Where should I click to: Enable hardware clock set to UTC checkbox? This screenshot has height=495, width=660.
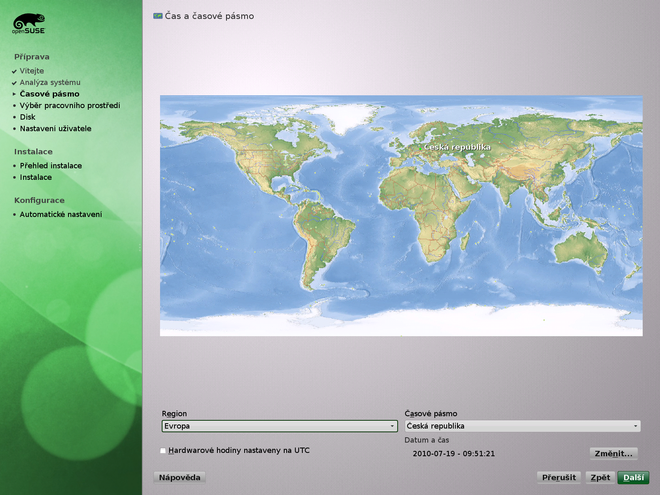click(163, 450)
